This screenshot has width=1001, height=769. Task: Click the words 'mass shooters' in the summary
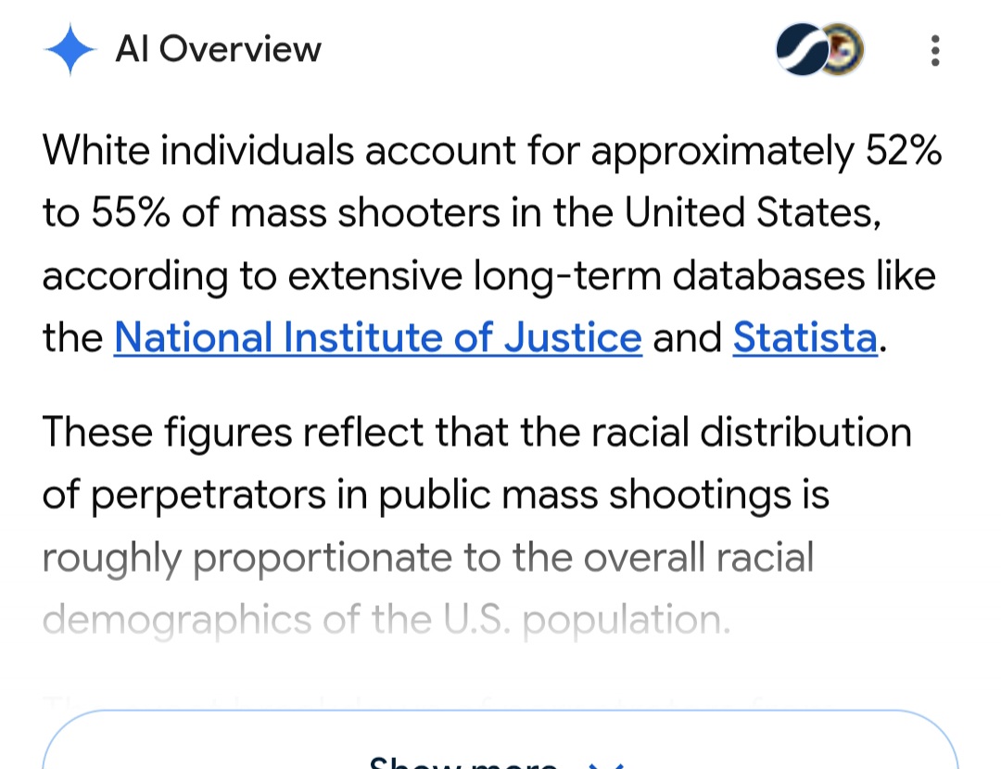pos(365,212)
